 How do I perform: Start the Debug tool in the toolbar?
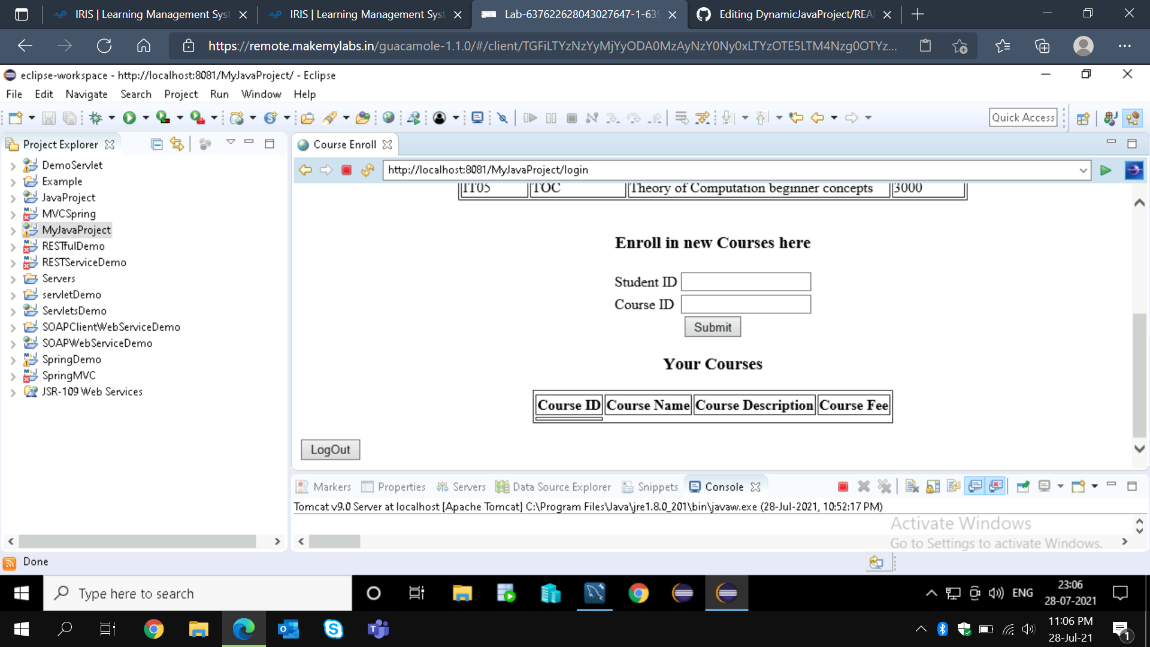96,117
